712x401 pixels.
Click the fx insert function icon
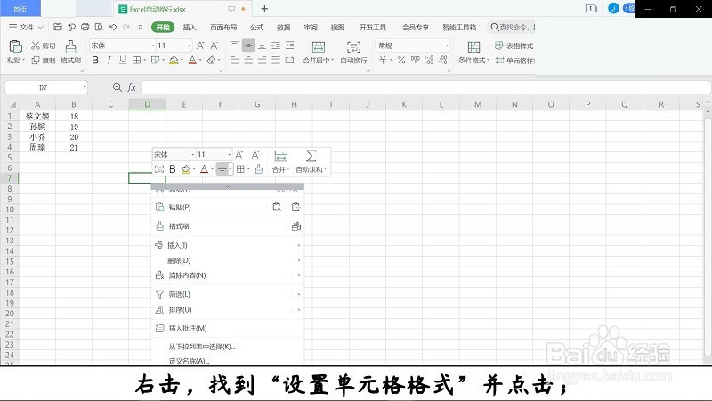pos(132,87)
